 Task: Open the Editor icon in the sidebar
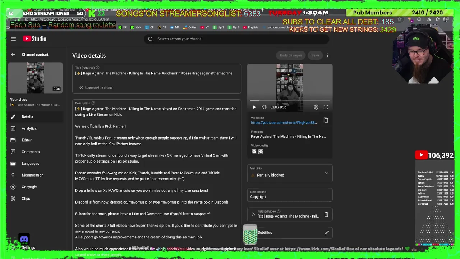point(13,140)
